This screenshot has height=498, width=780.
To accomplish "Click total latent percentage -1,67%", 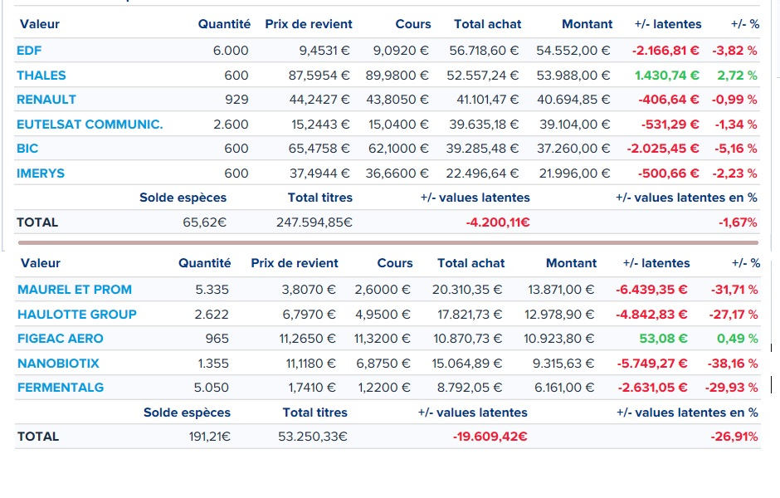I will [738, 222].
